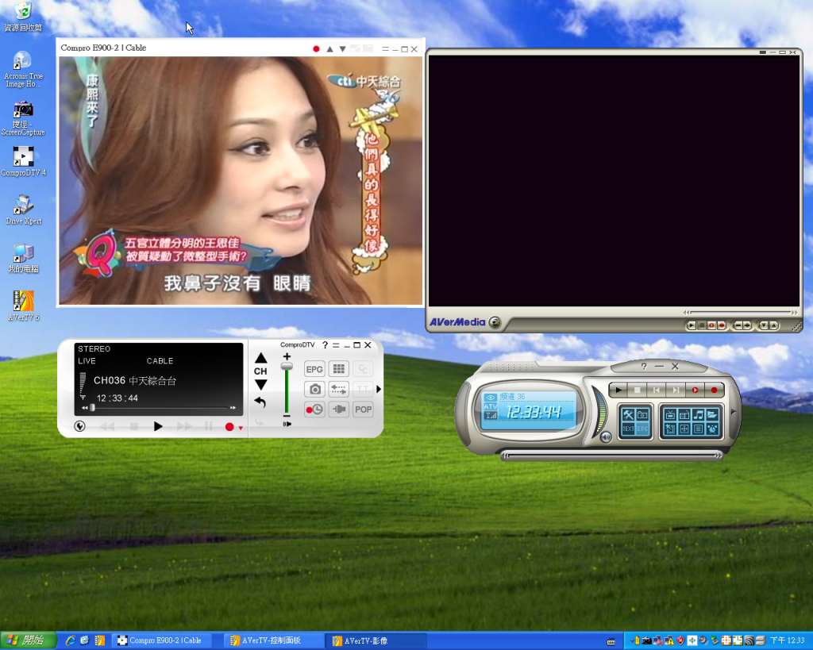Open AVerTV EPG button

click(642, 429)
